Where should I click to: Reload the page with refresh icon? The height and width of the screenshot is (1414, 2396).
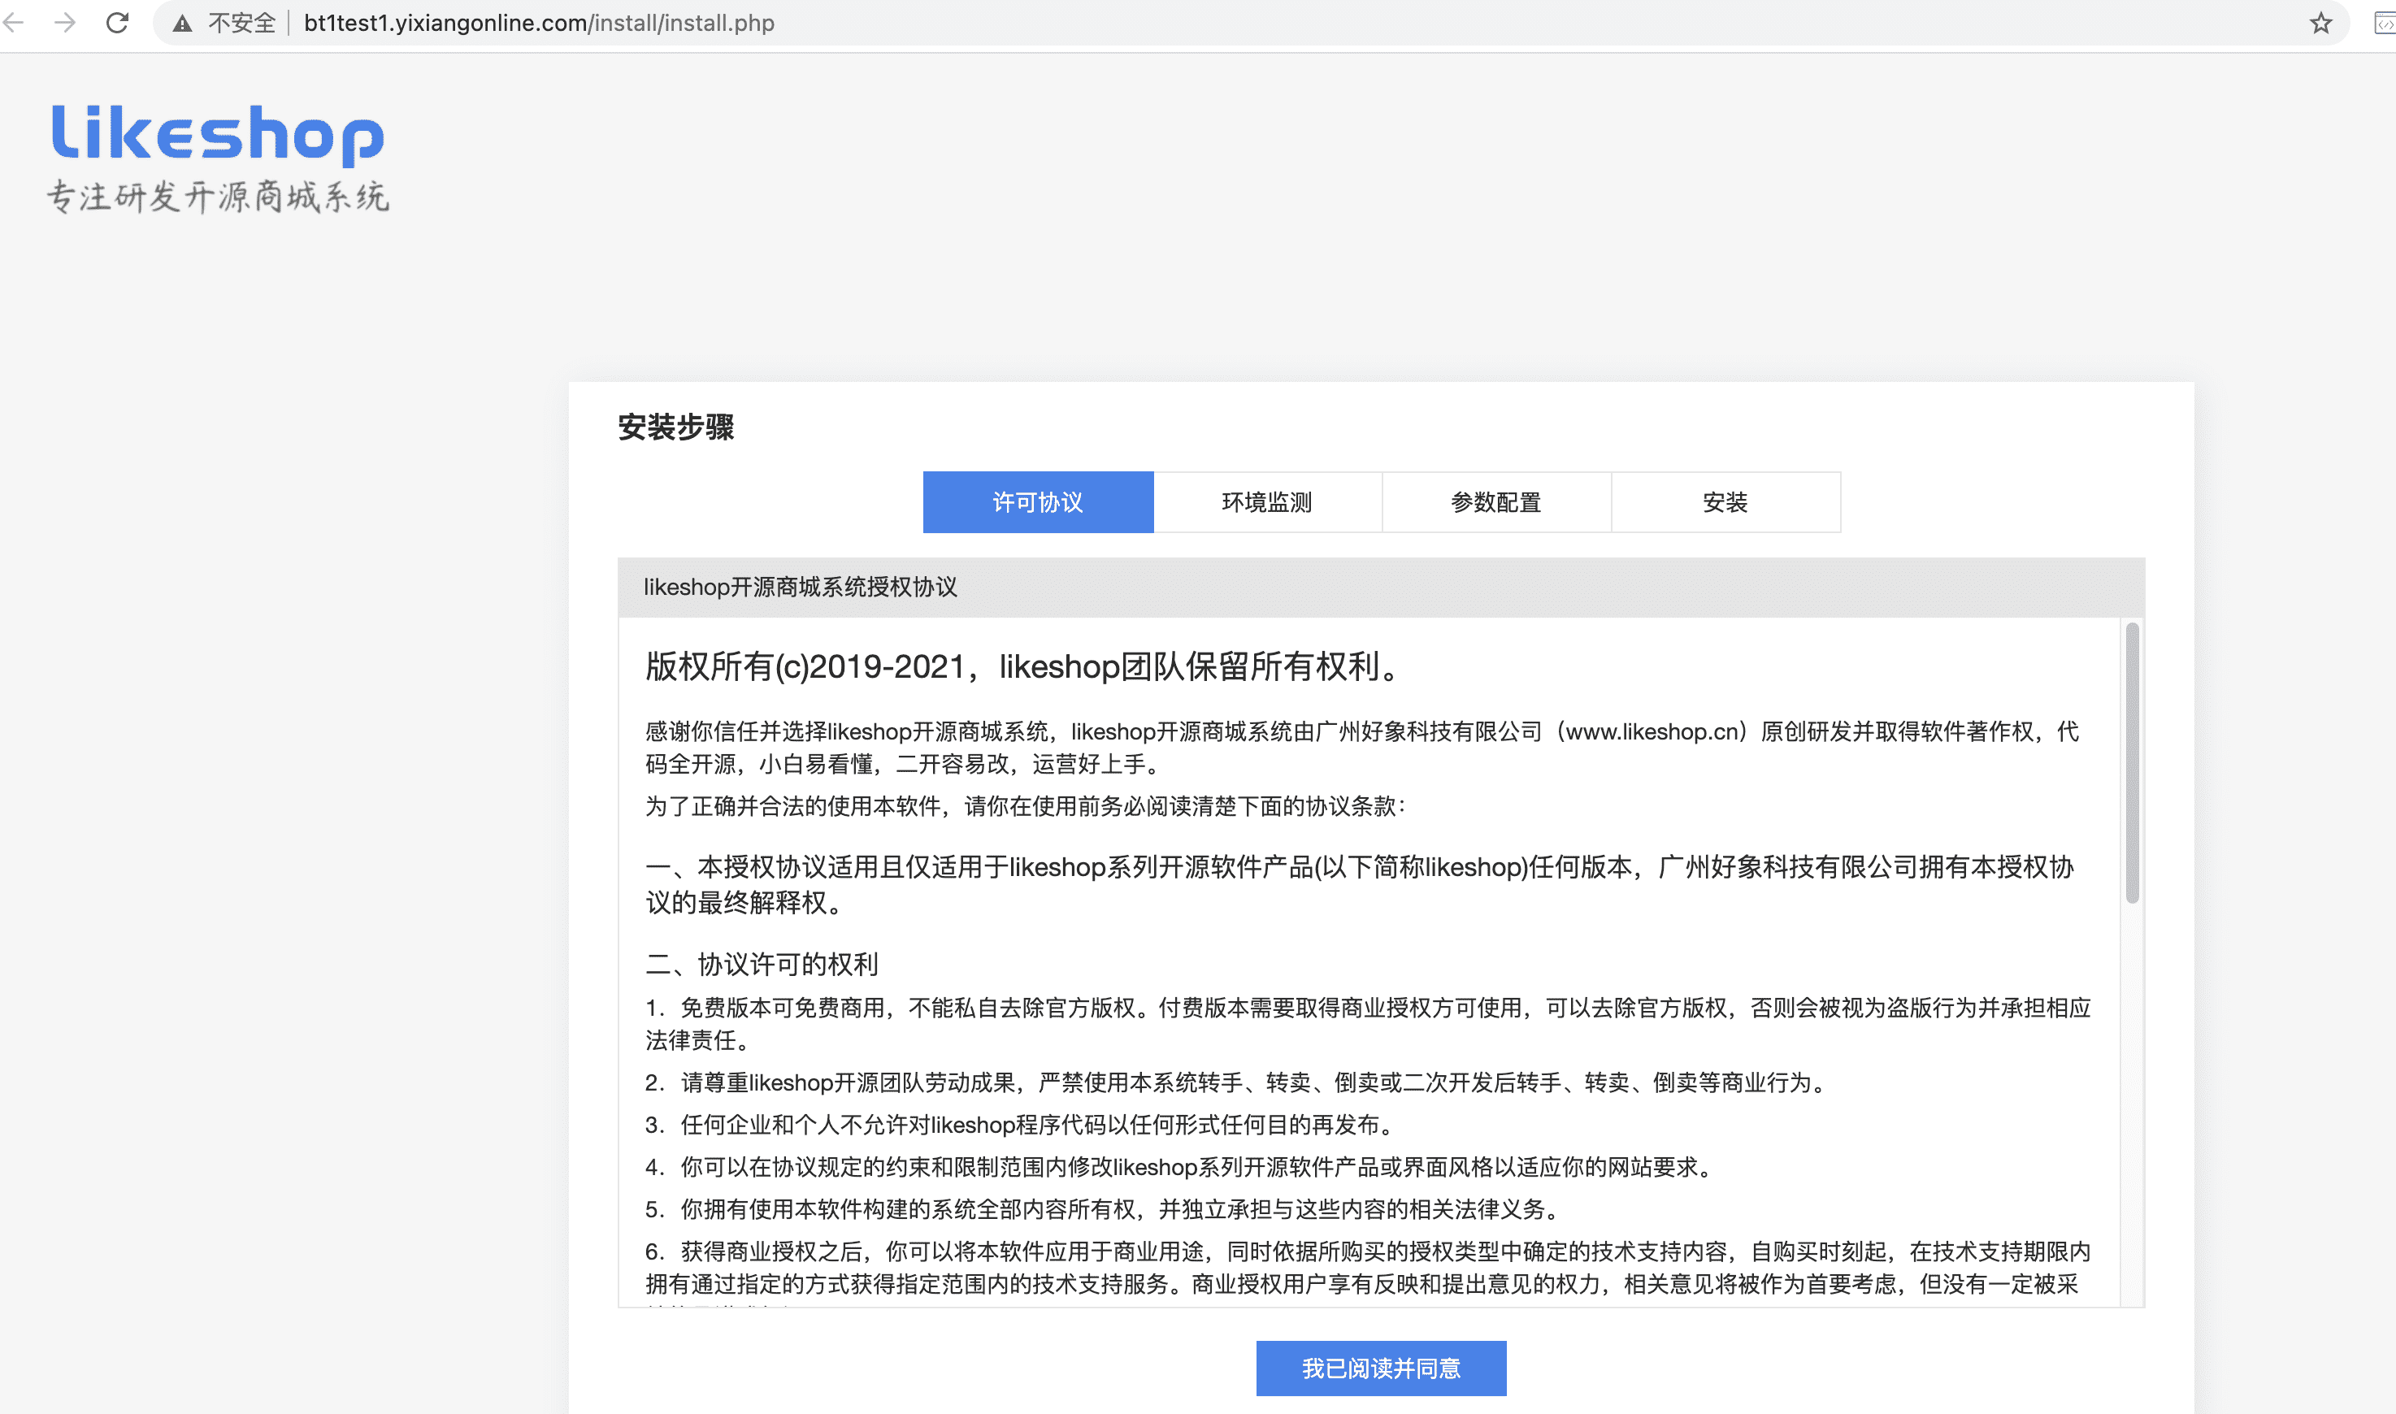117,23
